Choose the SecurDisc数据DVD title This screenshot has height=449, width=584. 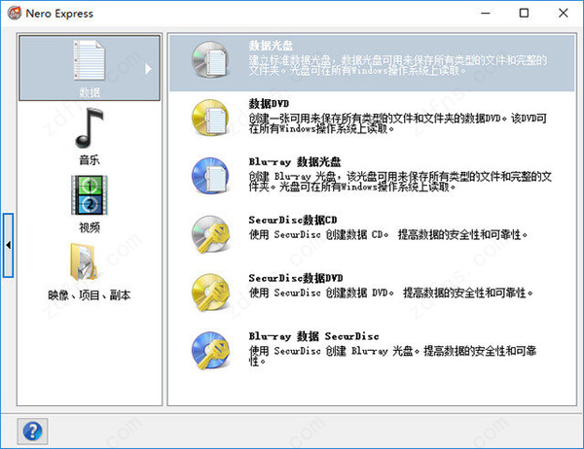tap(296, 278)
